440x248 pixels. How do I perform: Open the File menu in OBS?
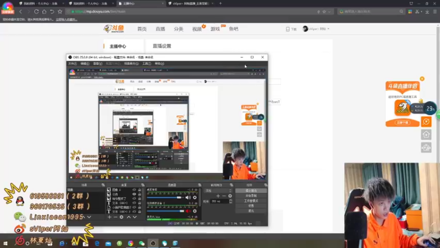tap(73, 63)
